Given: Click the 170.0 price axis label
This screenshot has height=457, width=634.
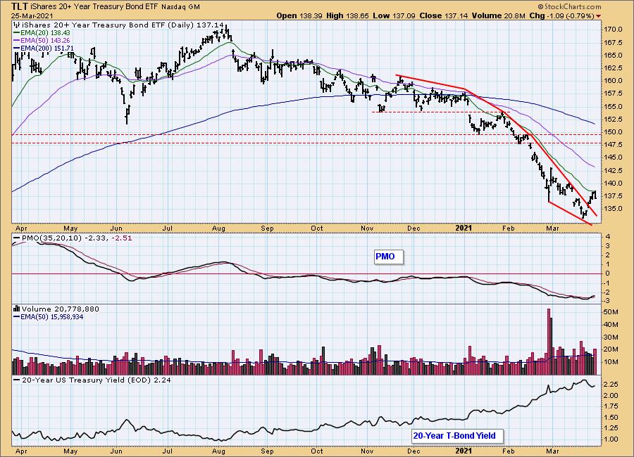Looking at the screenshot, I should click(613, 30).
